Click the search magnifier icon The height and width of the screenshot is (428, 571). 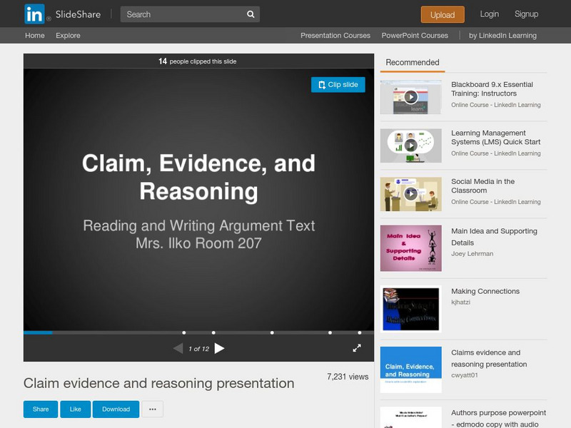251,14
